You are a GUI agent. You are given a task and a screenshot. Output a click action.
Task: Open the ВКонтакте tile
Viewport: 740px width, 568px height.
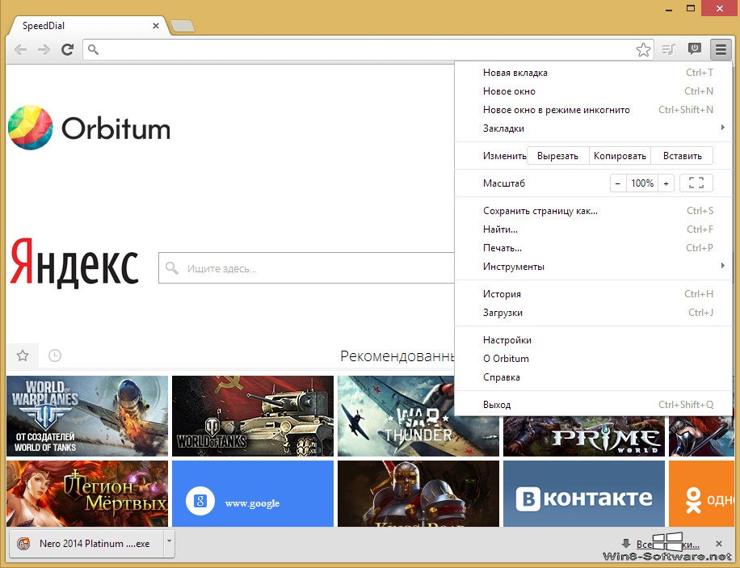click(x=584, y=494)
